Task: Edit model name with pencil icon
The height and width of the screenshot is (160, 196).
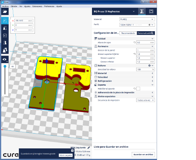Action: 89,148
